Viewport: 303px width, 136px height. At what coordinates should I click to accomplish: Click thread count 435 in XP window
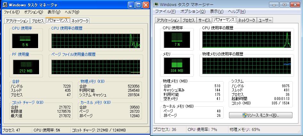tap(68, 91)
